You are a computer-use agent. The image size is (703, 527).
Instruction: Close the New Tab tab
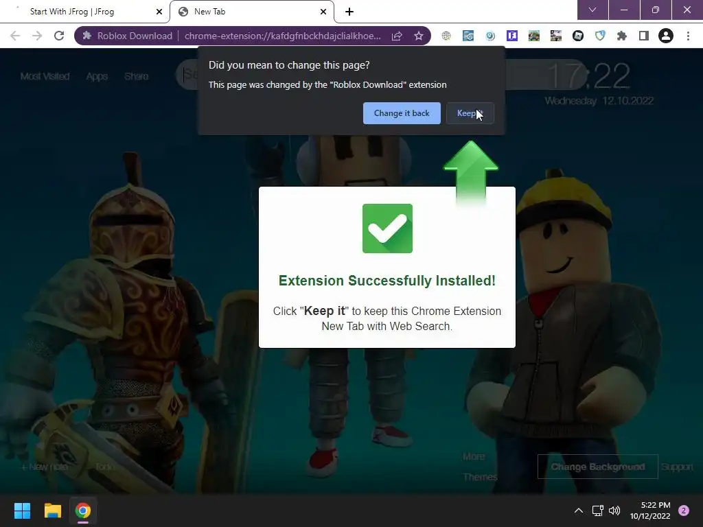pos(323,12)
